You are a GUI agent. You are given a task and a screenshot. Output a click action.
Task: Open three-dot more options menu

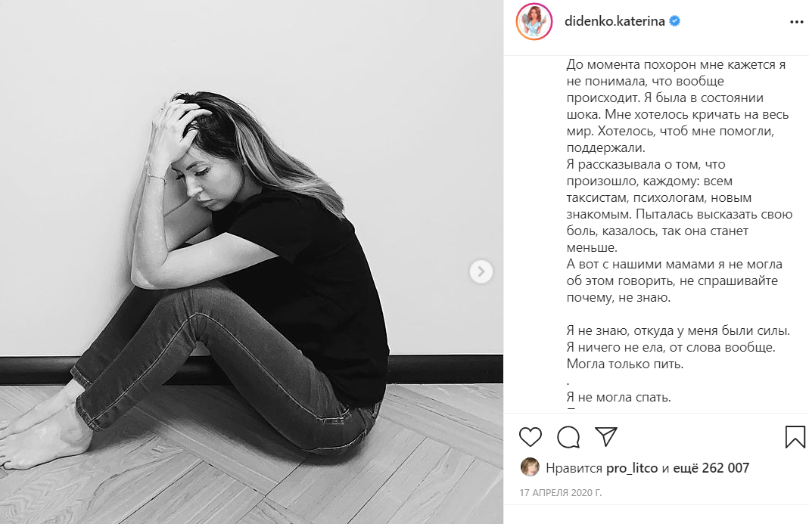point(797,22)
